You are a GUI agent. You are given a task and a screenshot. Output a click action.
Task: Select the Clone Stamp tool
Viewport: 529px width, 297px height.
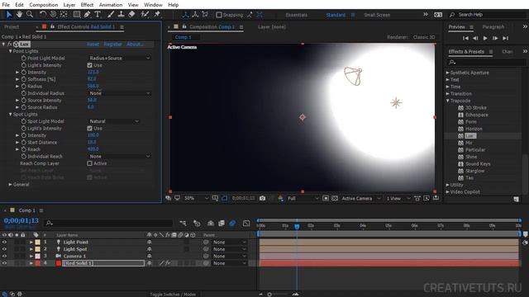point(121,15)
